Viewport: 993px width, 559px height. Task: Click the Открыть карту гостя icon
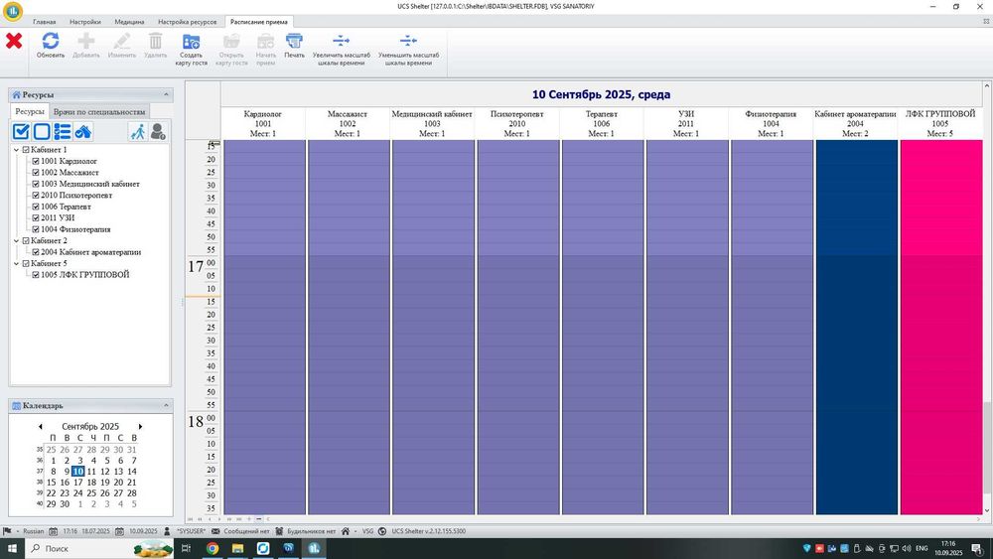(x=231, y=42)
